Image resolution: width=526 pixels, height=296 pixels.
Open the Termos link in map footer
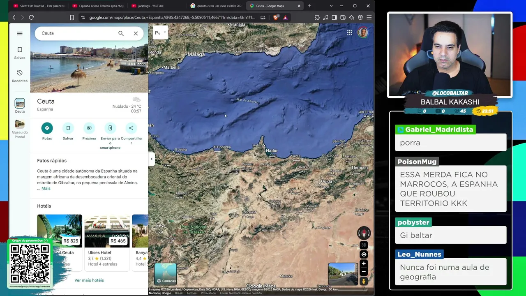tap(191, 293)
